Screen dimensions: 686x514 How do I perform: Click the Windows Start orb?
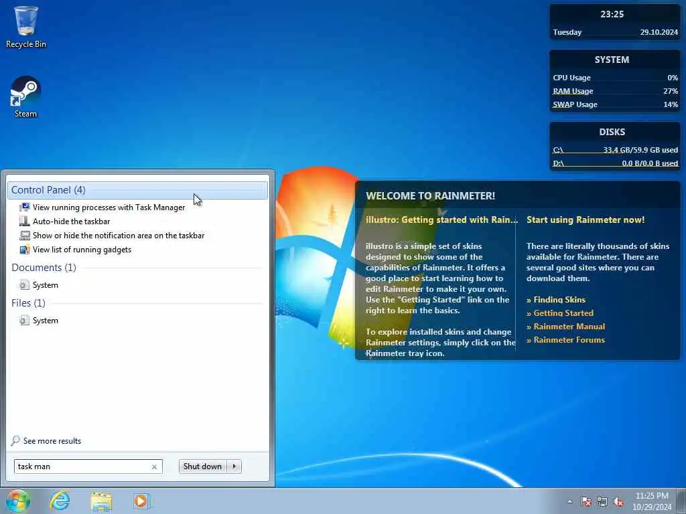18,501
